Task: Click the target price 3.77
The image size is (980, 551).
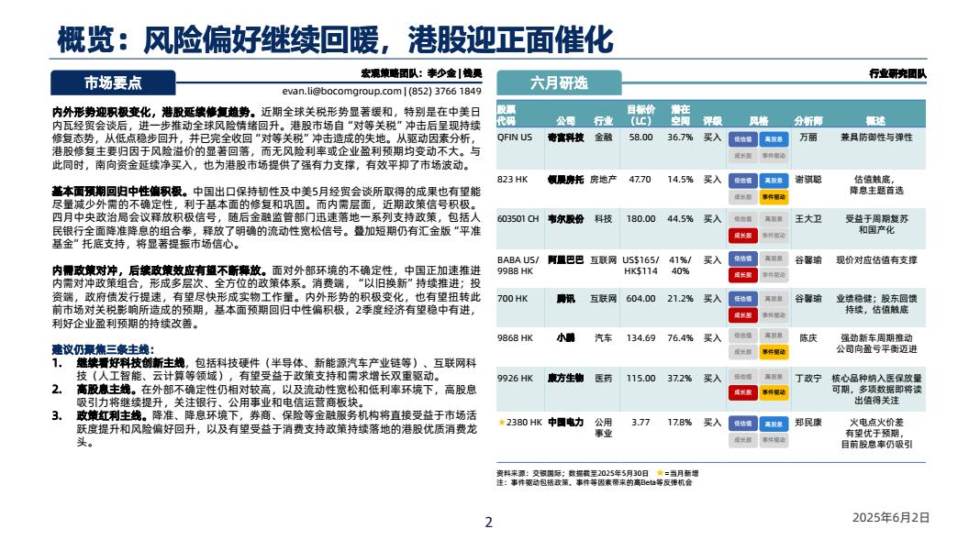Action: pyautogui.click(x=640, y=423)
